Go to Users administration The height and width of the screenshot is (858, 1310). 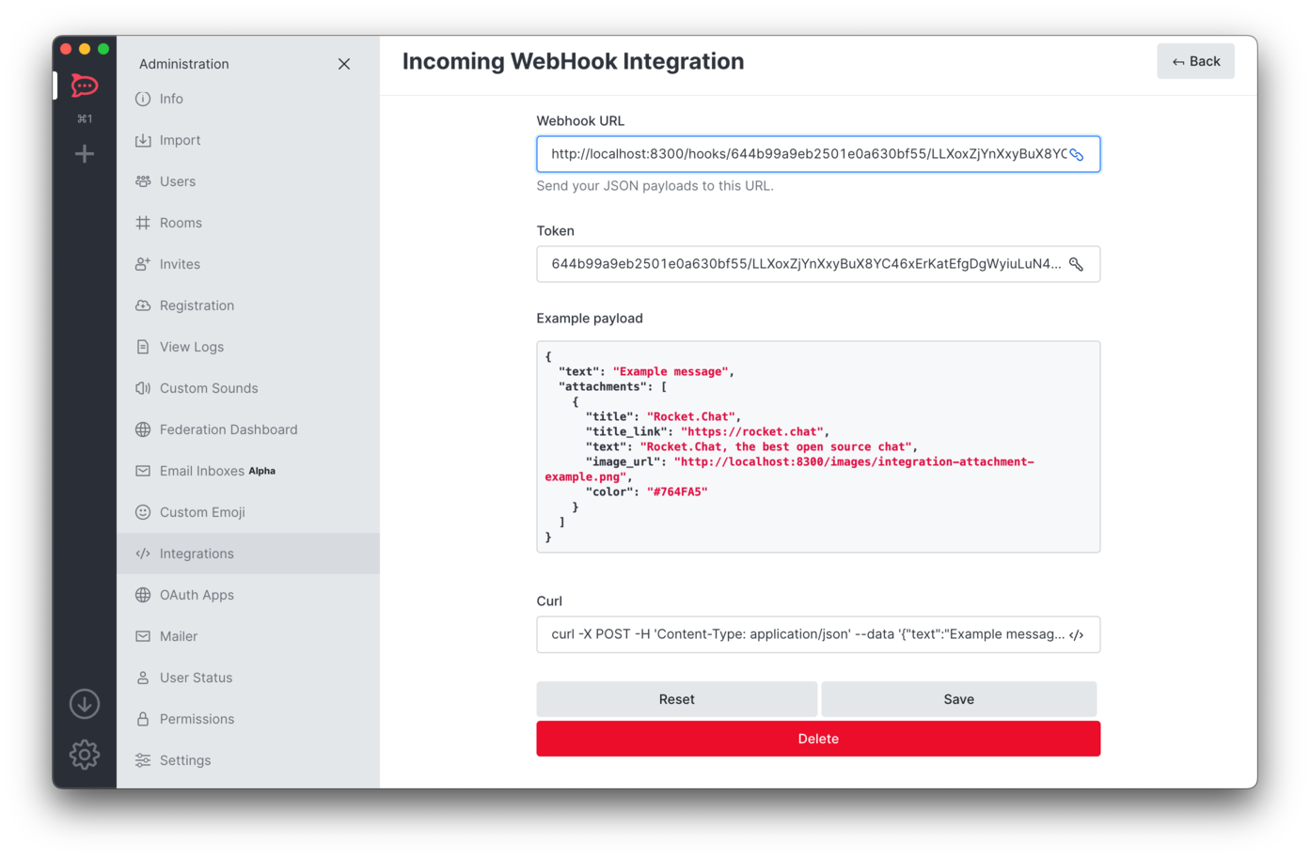click(248, 181)
